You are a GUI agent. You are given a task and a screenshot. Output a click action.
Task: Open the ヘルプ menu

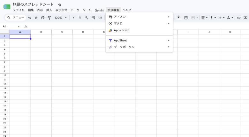pos(127,10)
